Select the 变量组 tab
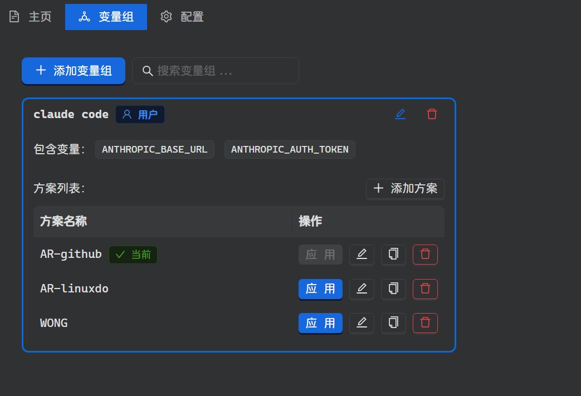The height and width of the screenshot is (396, 581). pos(106,17)
